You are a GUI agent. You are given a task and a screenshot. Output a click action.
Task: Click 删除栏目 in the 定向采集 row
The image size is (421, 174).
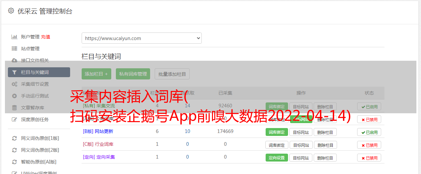point(325,158)
